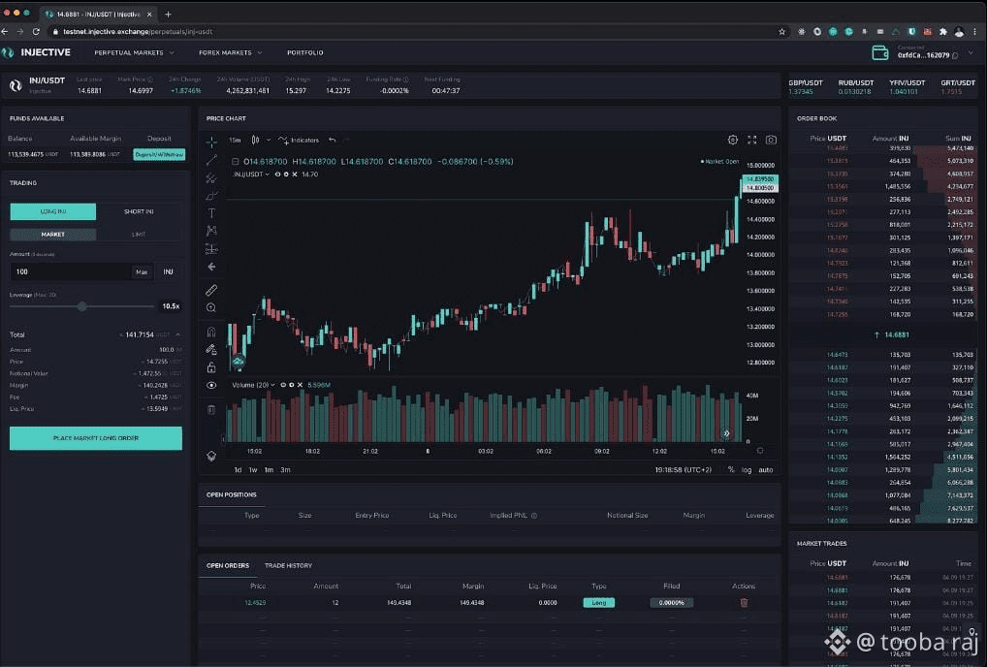Toggle percent scale on chart

[730, 469]
